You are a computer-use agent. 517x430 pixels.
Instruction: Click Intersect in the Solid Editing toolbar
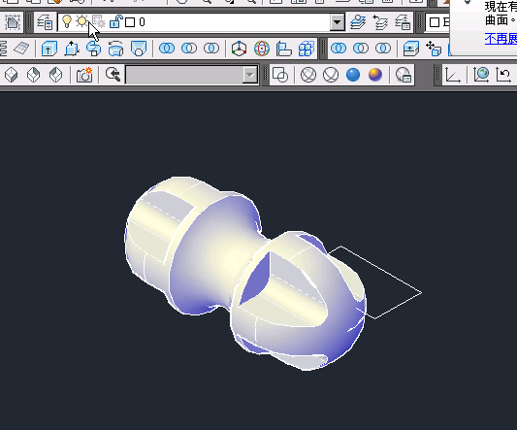click(x=383, y=49)
